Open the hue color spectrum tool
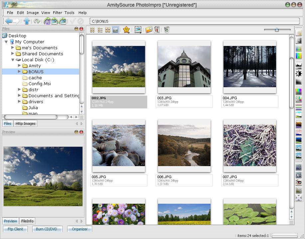The height and width of the screenshot is (239, 305). point(299,91)
